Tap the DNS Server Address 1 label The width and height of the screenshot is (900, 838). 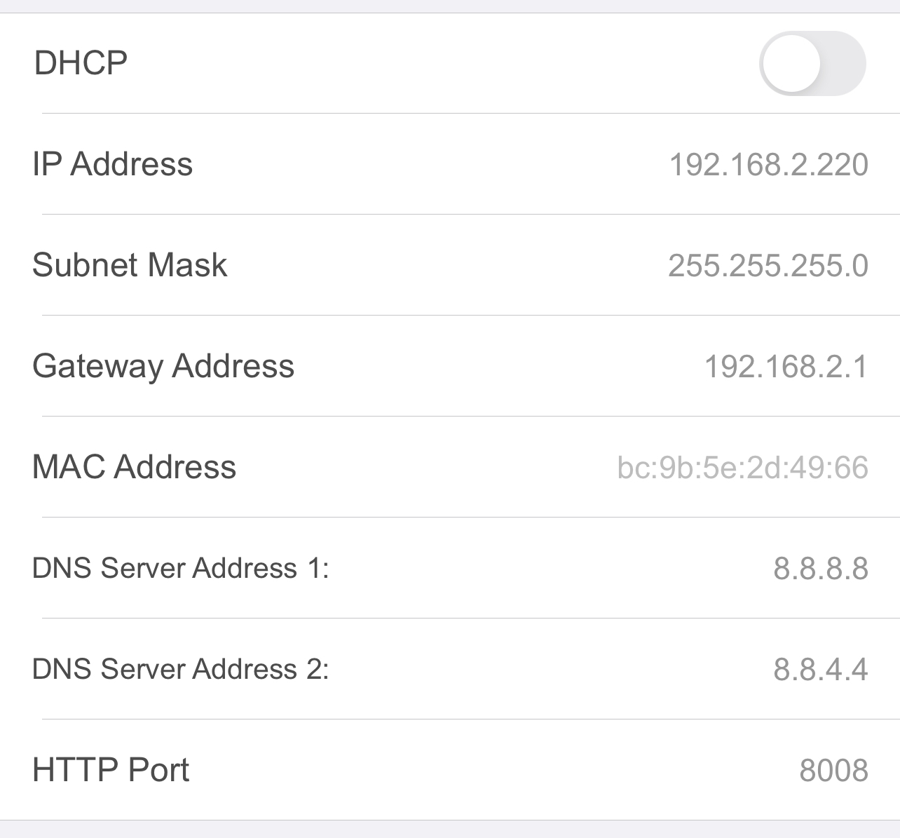180,568
